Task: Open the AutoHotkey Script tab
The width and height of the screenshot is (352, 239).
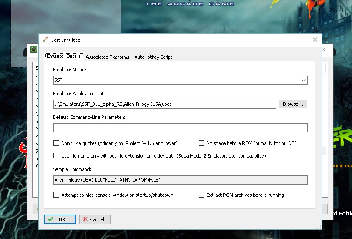Action: (153, 57)
